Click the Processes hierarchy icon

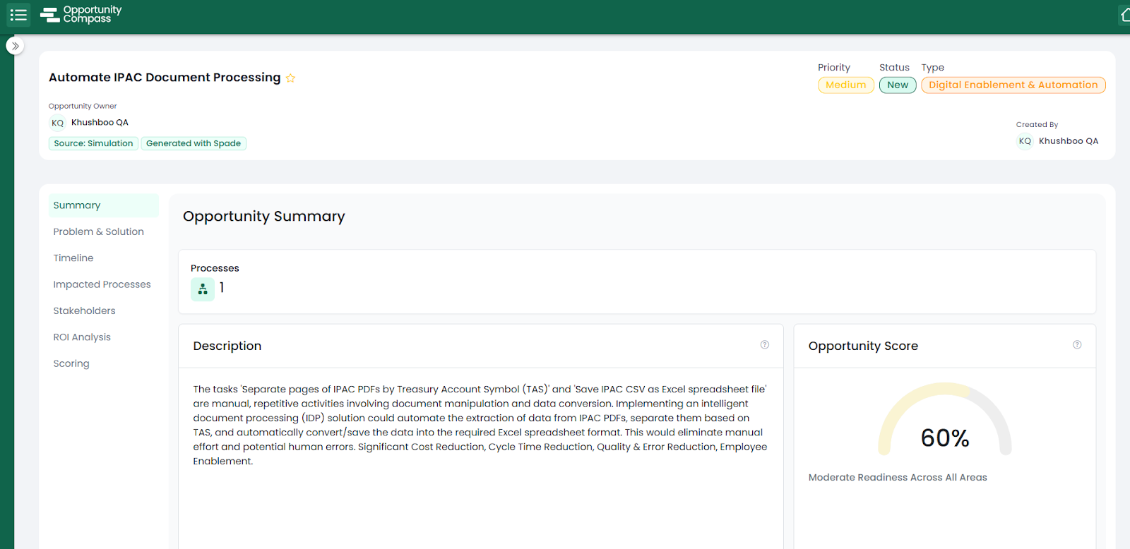203,289
